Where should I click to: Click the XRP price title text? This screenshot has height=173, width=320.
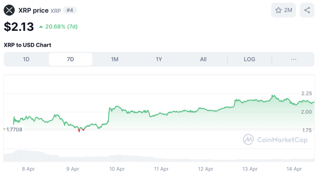[x=33, y=10]
